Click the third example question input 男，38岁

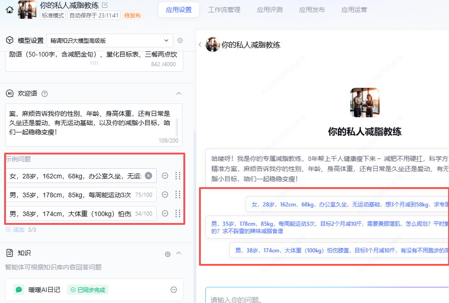click(x=81, y=213)
